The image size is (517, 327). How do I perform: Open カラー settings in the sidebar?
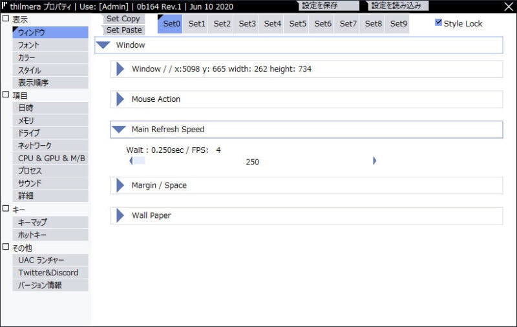click(50, 57)
